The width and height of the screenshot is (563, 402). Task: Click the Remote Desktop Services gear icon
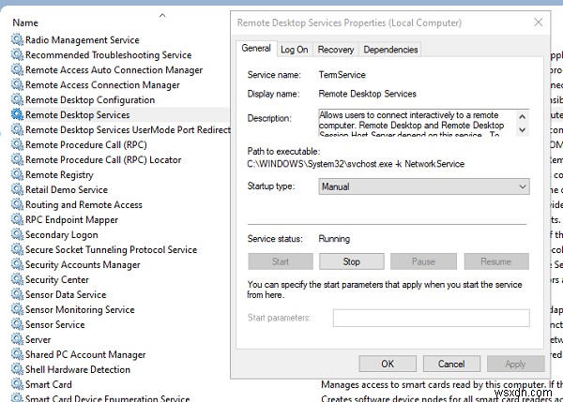(x=17, y=114)
